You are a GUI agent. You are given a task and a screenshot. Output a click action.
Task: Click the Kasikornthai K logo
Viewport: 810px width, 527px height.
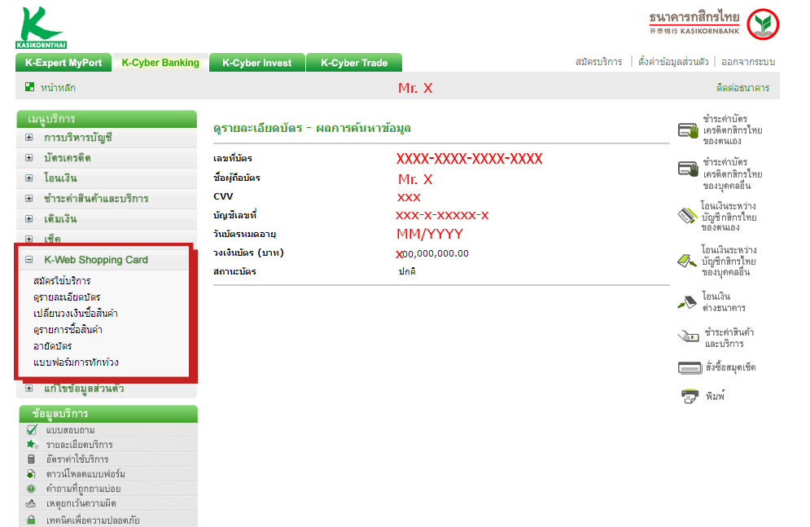[42, 28]
